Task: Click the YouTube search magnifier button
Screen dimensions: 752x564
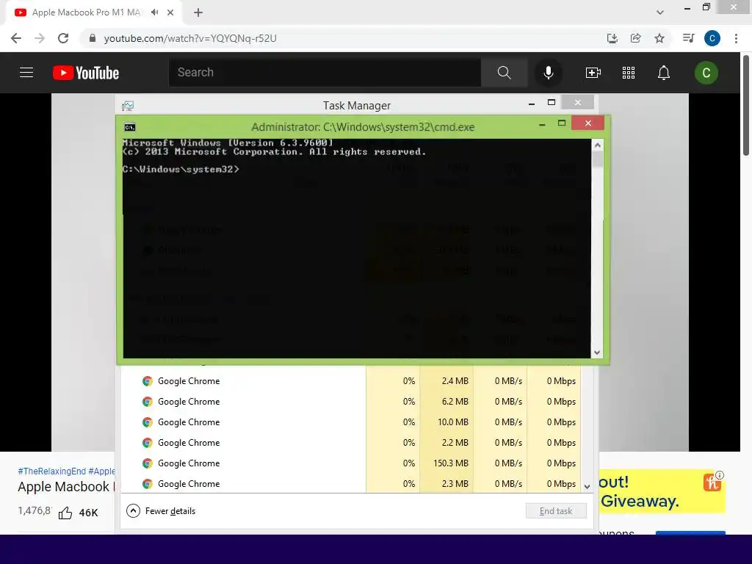Action: click(x=504, y=73)
